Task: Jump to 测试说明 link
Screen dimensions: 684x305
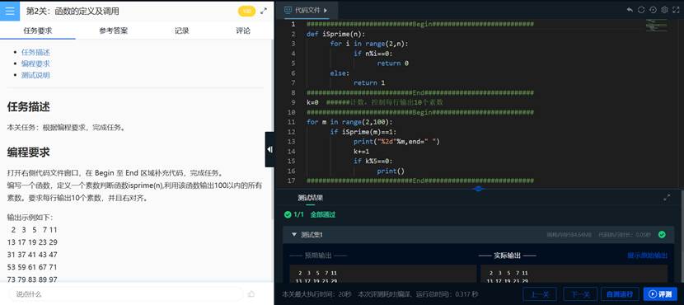Action: (x=35, y=75)
